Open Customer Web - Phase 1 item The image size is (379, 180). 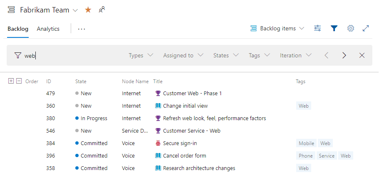point(192,94)
